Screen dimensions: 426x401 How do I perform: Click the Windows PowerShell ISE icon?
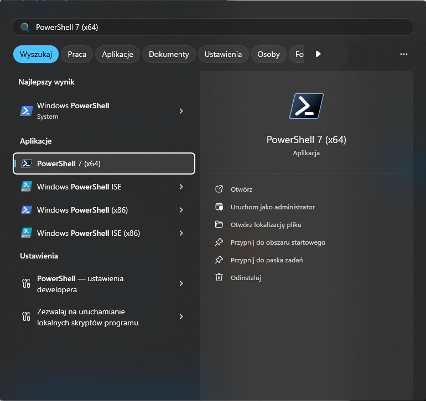tap(26, 187)
